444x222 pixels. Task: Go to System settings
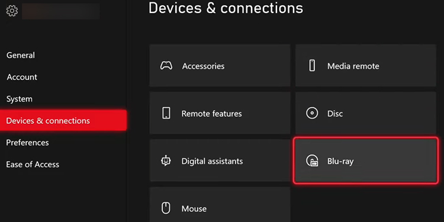tap(20, 99)
